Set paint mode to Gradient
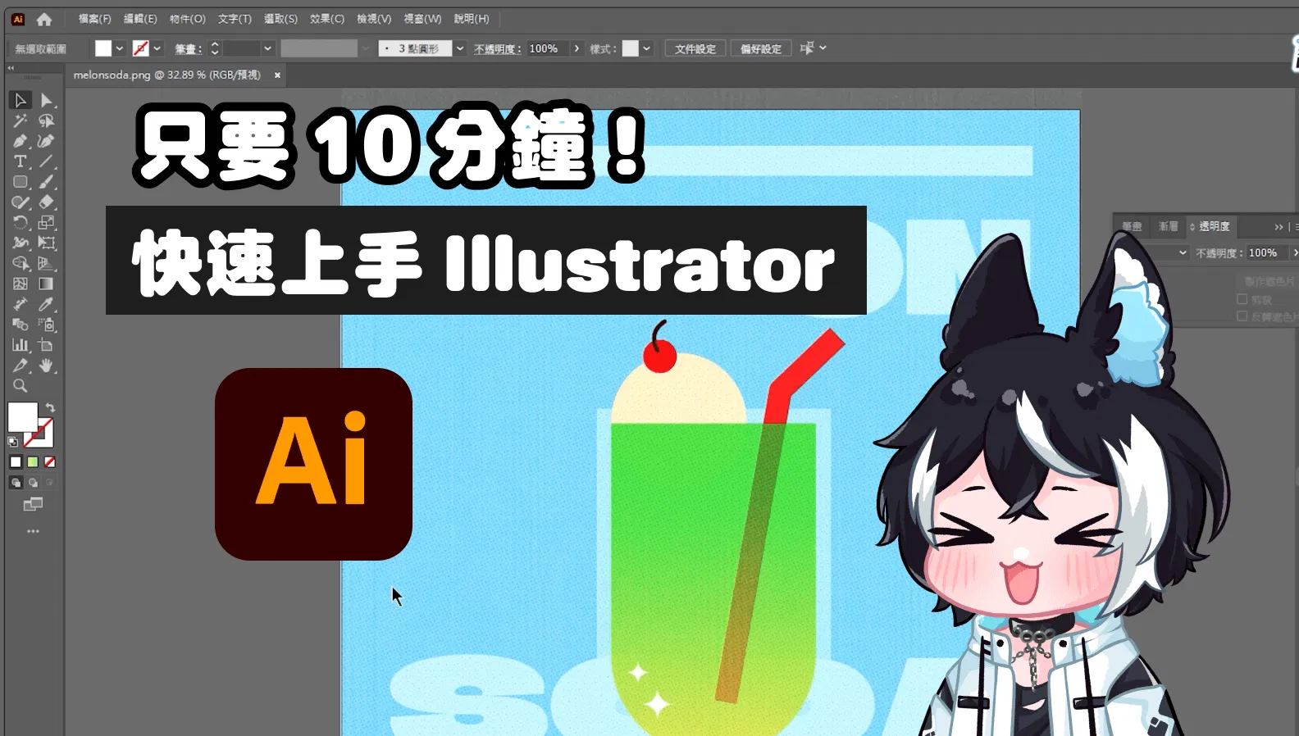 [33, 462]
